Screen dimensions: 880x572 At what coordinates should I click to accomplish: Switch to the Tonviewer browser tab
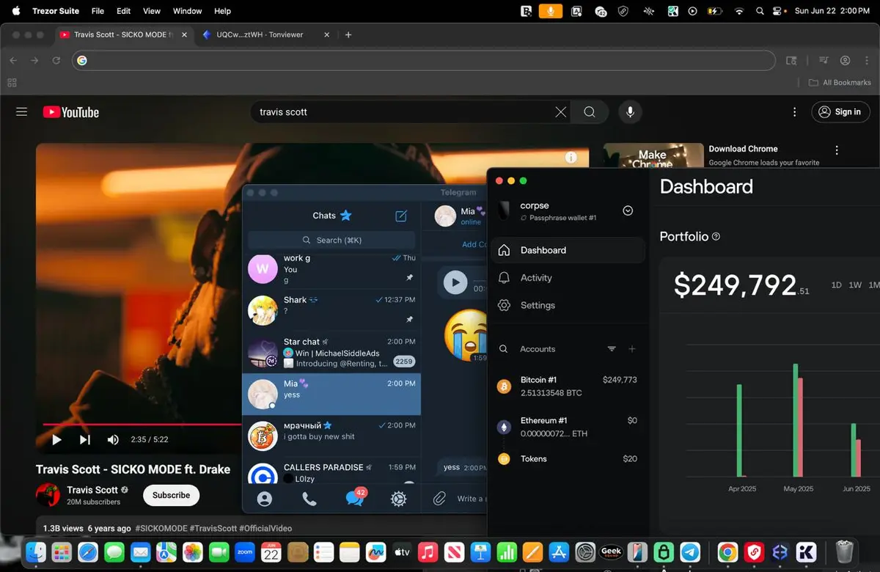pyautogui.click(x=260, y=34)
